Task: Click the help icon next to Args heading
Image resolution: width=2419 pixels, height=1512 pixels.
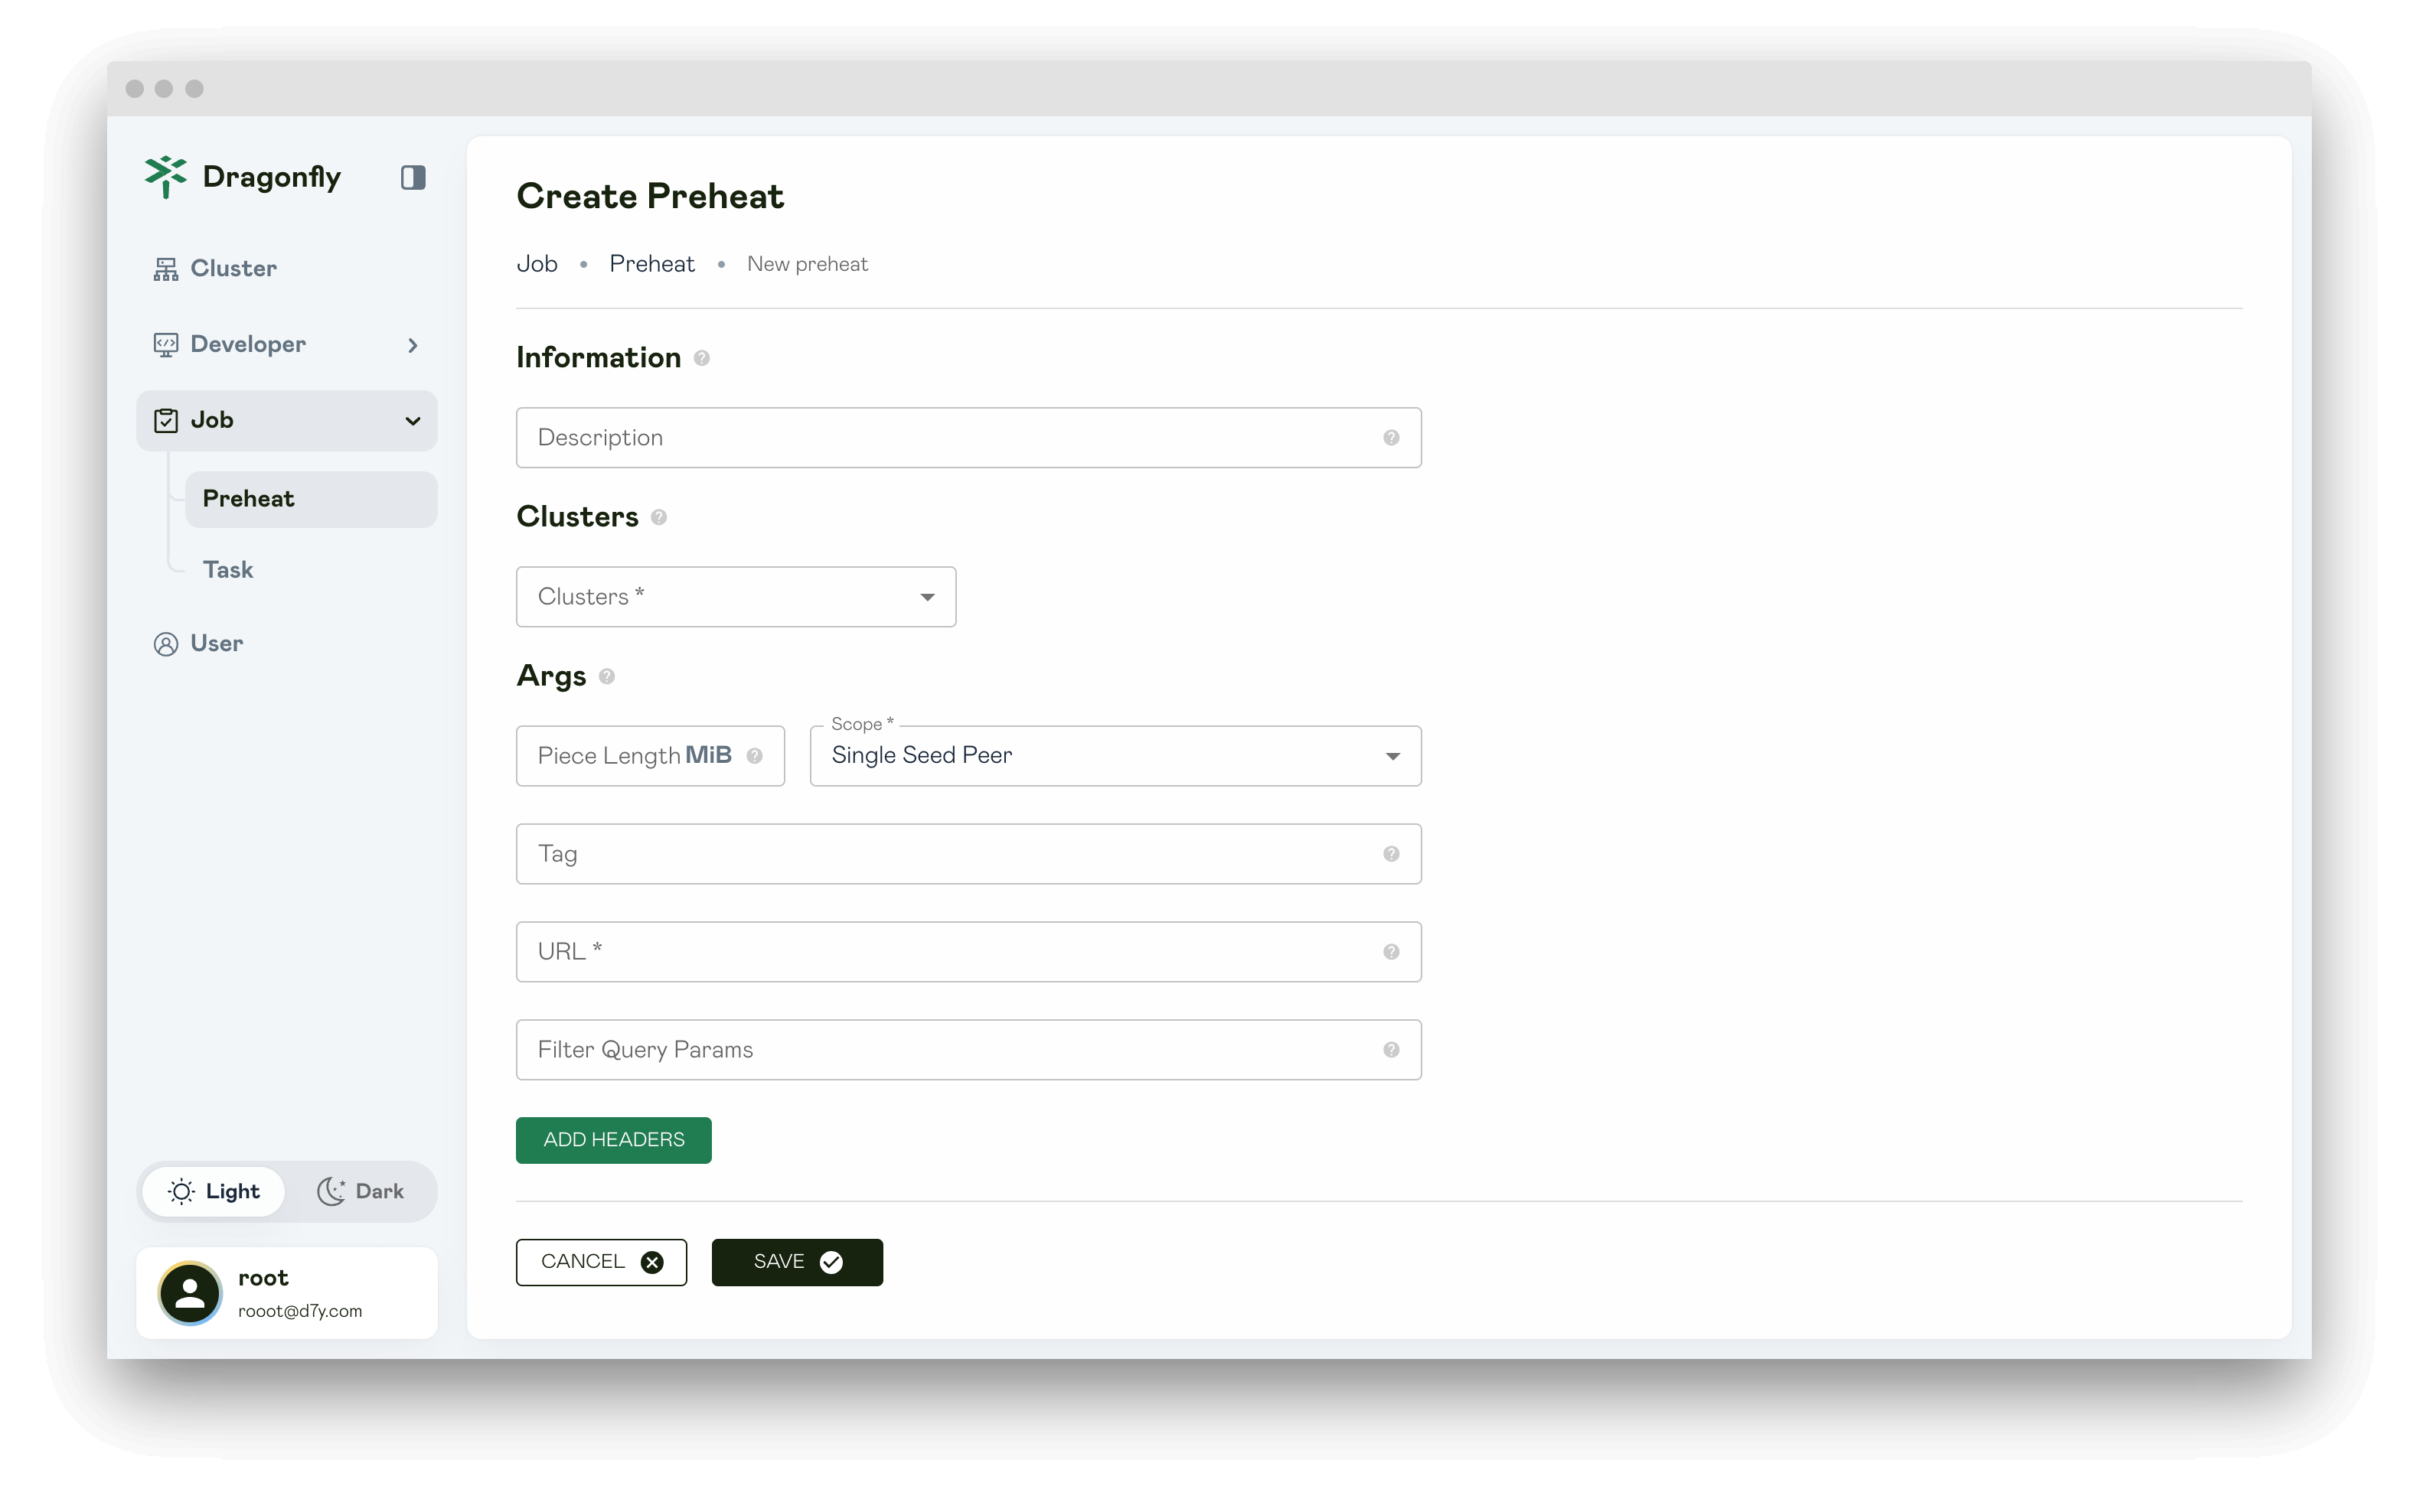Action: point(606,677)
